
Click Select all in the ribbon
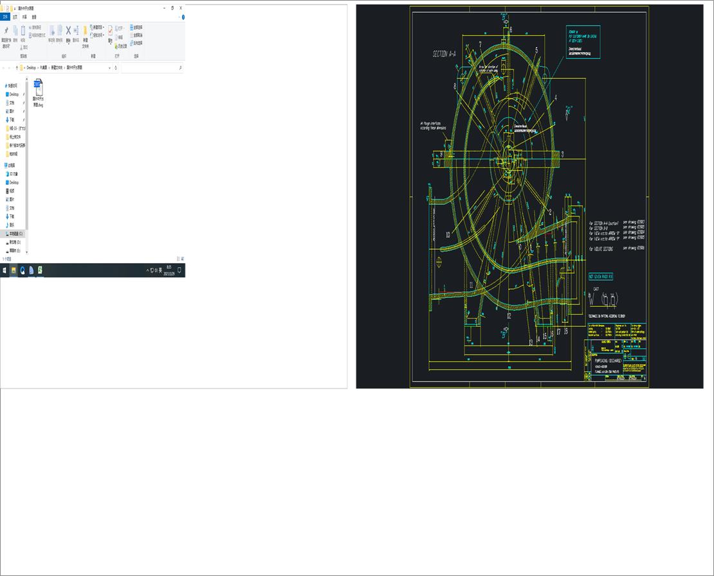pyautogui.click(x=137, y=27)
